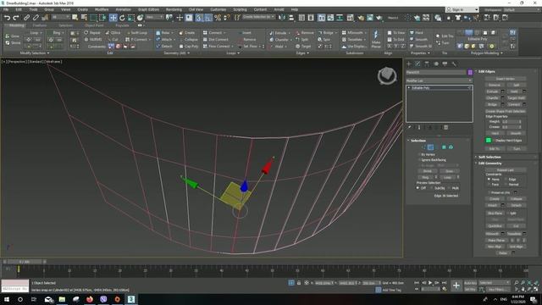
Task: Click the Render Production teapot icon
Action: 379,18
